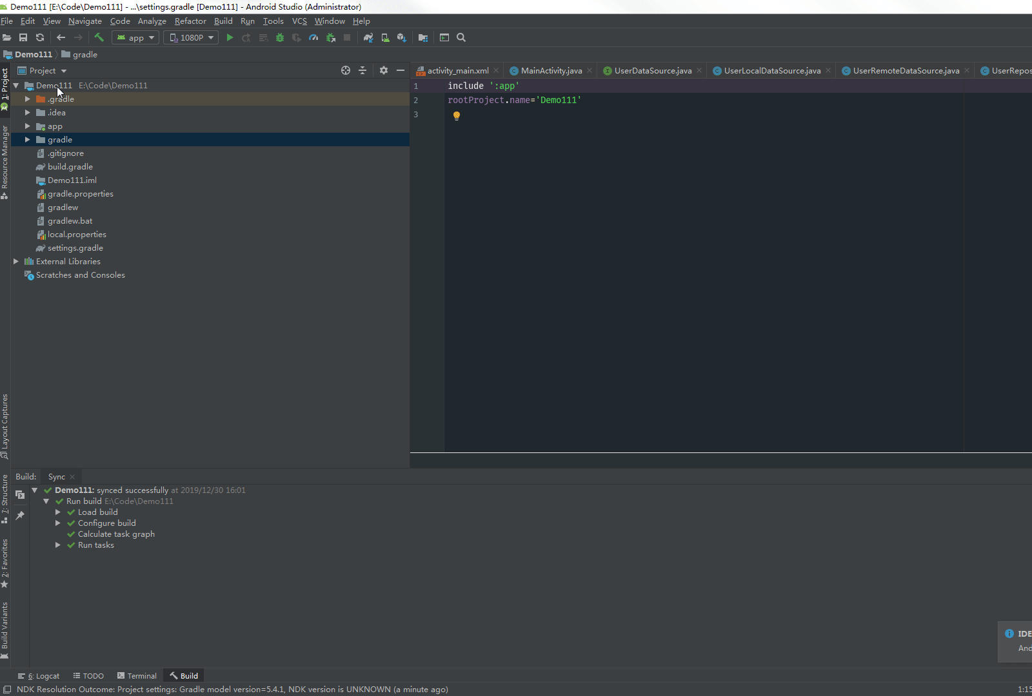1032x696 pixels.
Task: Expand the Configure build step
Action: 58,523
